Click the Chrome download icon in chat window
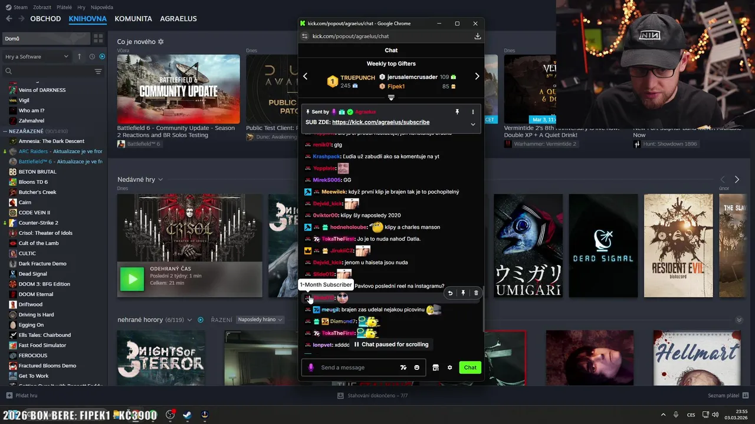755x424 pixels. pos(477,36)
